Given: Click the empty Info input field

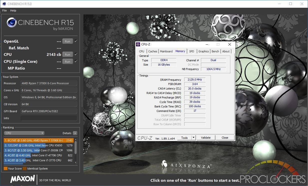Looking at the screenshot, I should (x=49, y=118).
